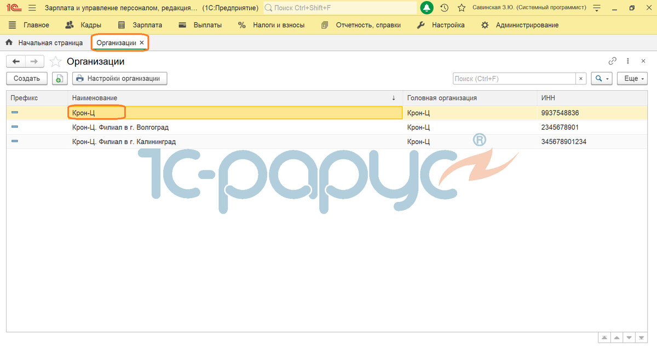Open the Зарплата section
The height and width of the screenshot is (347, 657).
click(x=140, y=25)
